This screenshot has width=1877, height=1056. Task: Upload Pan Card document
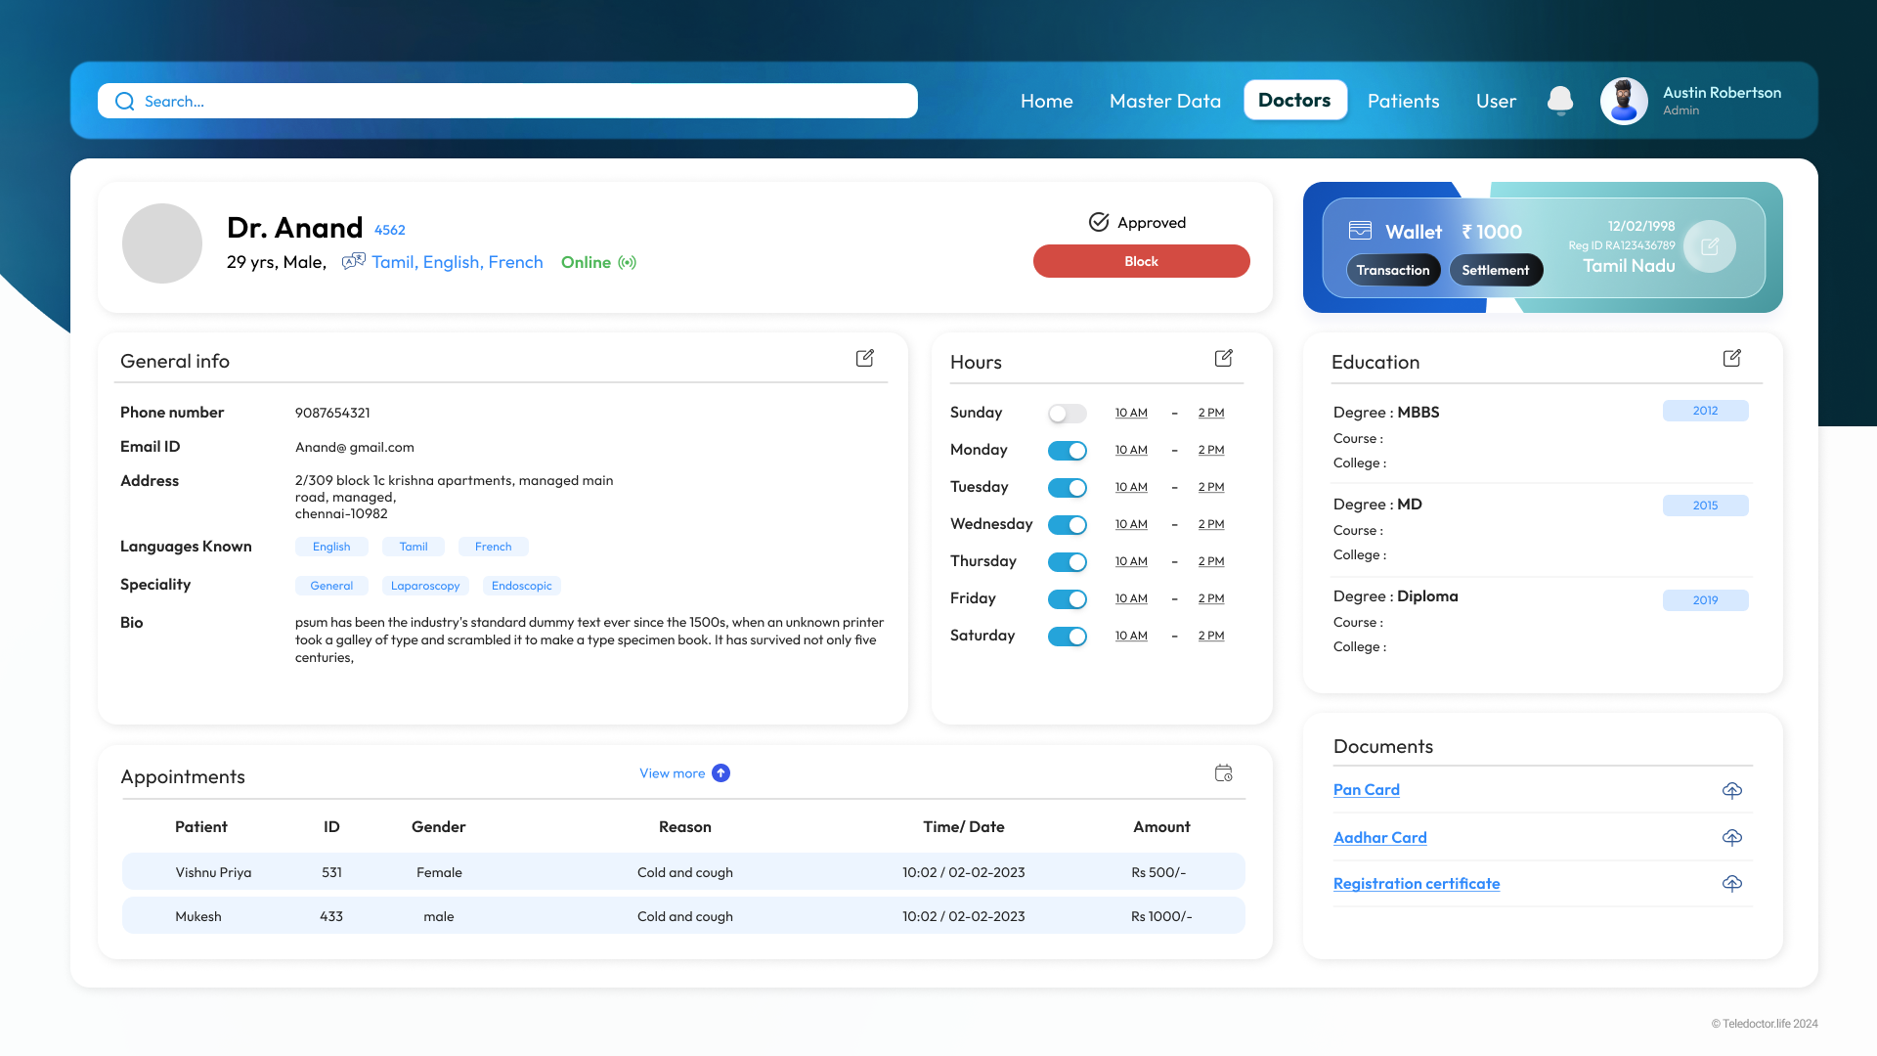pyautogui.click(x=1731, y=790)
